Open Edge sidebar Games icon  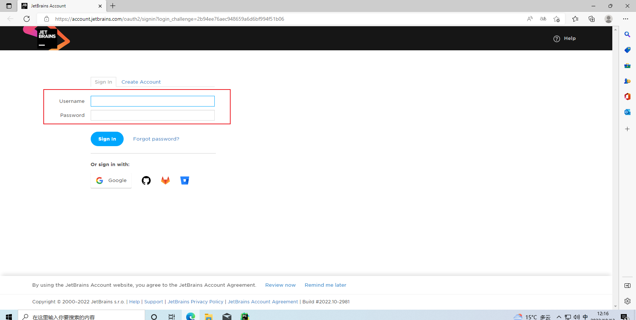pyautogui.click(x=627, y=81)
